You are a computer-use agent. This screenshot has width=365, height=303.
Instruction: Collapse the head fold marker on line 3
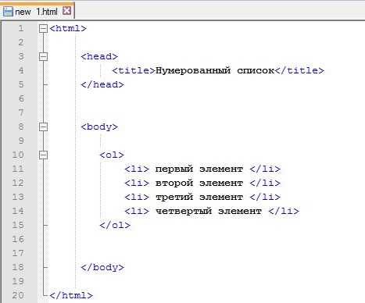pos(43,56)
